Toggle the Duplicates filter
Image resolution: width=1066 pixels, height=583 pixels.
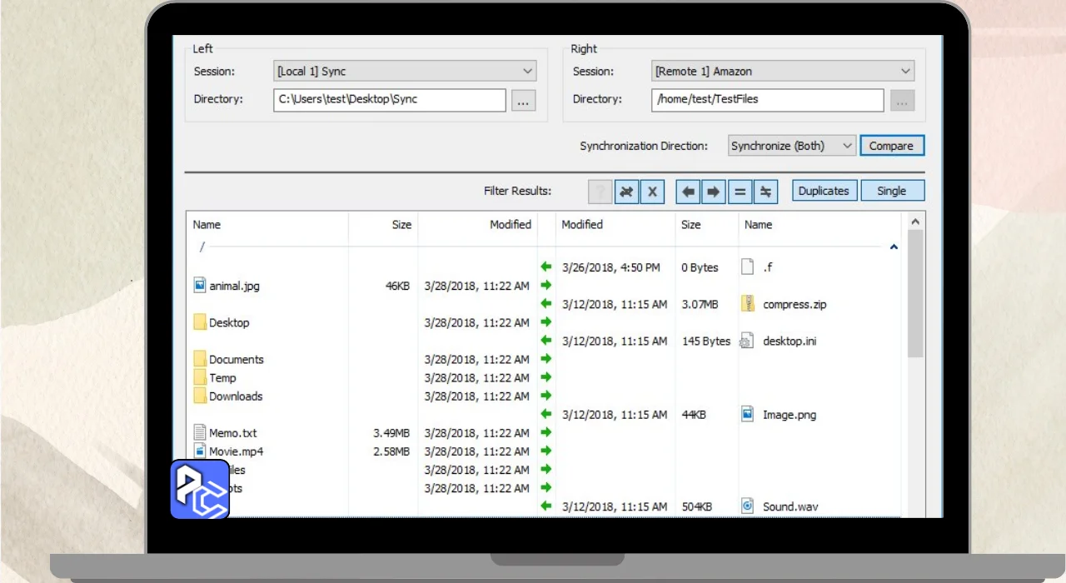click(x=824, y=191)
